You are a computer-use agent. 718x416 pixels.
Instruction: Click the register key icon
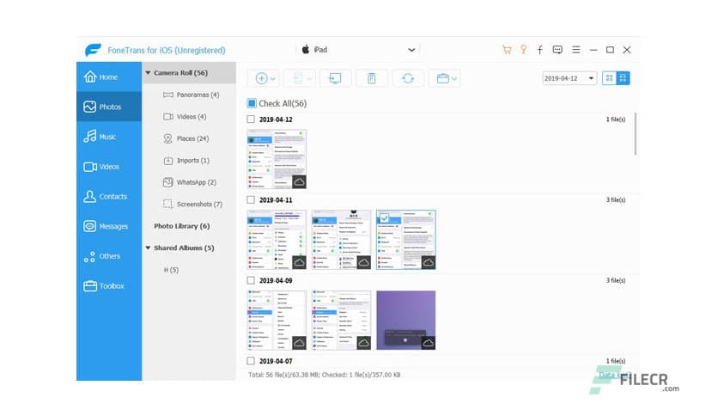[x=523, y=50]
